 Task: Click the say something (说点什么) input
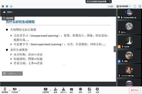pos(13,74)
